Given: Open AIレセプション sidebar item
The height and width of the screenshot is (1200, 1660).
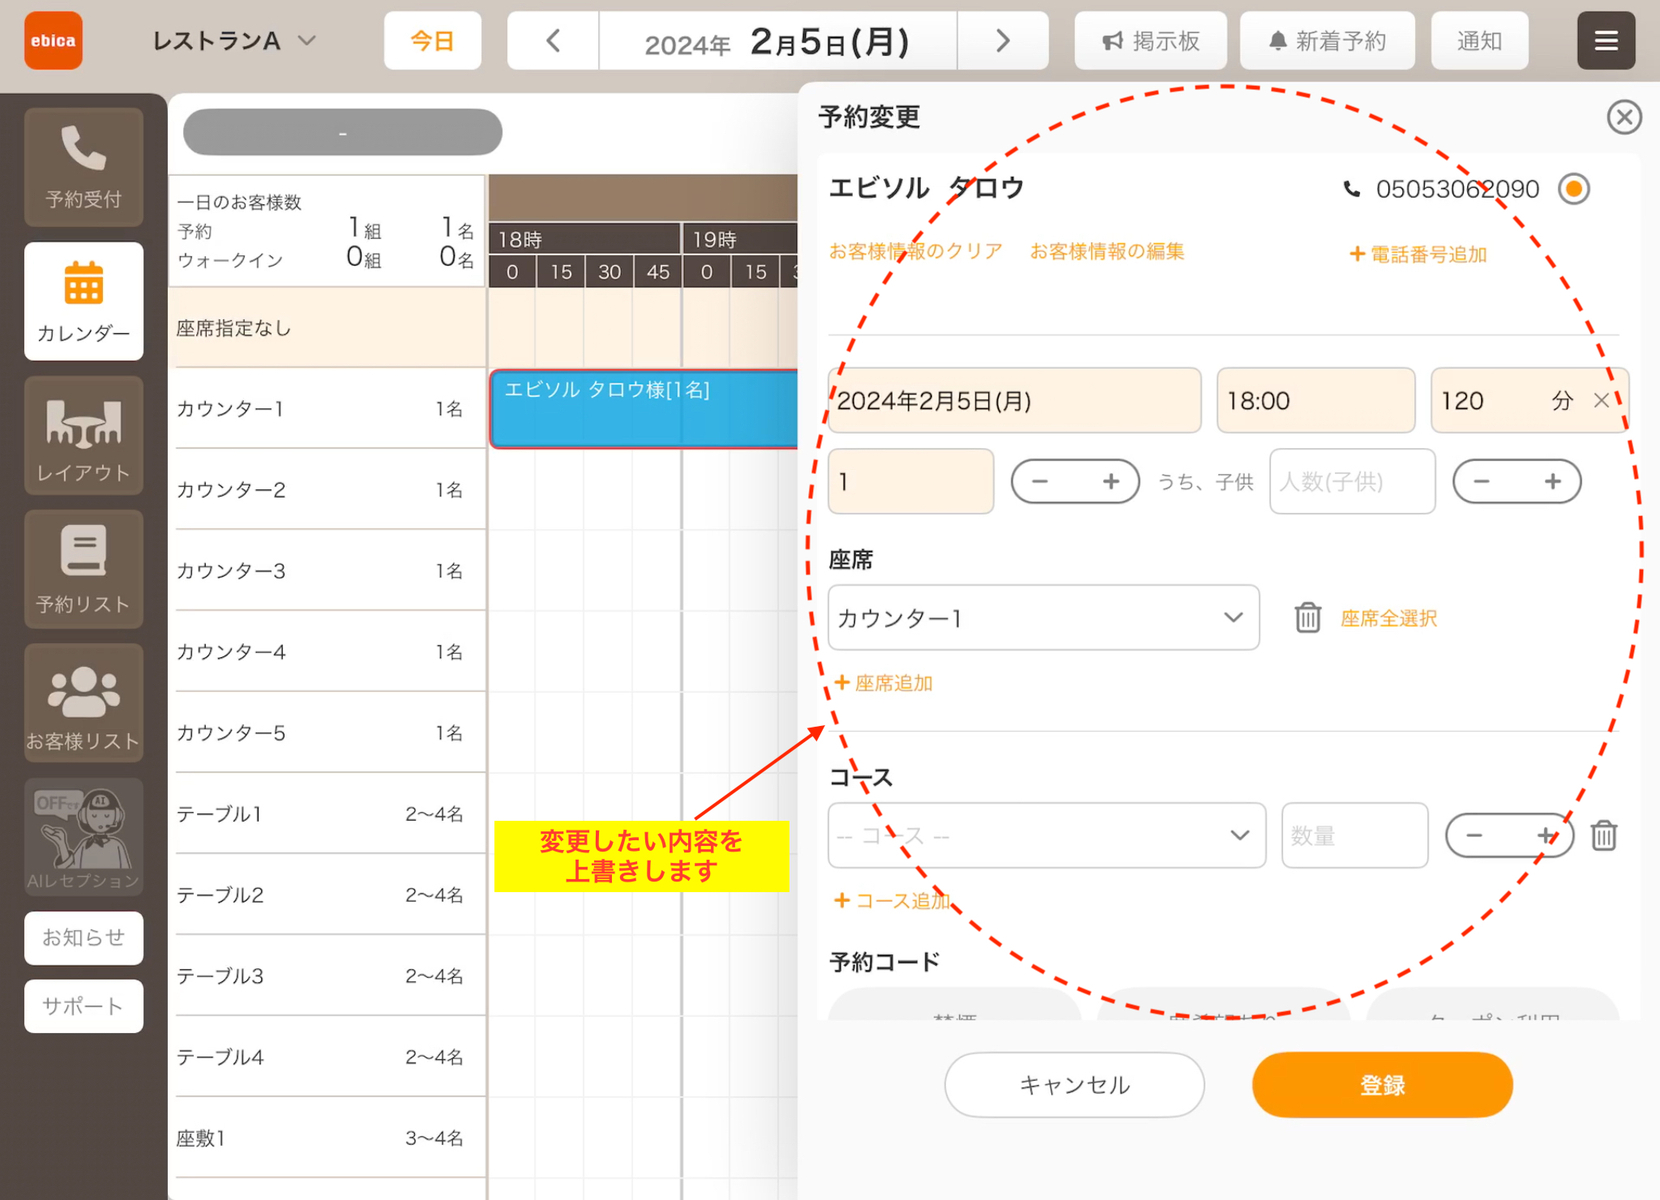Looking at the screenshot, I should coord(83,837).
